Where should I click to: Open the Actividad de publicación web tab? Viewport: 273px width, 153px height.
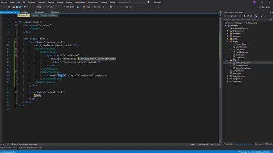pyautogui.click(x=30, y=148)
